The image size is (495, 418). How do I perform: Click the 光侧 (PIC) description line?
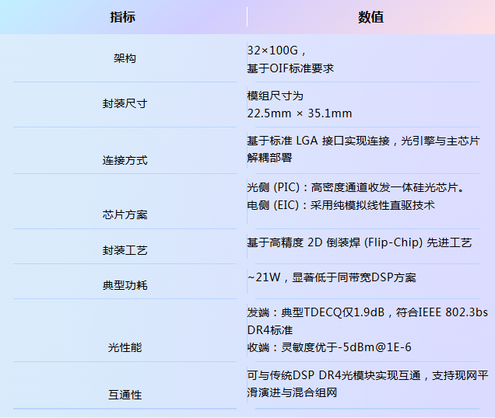[356, 187]
